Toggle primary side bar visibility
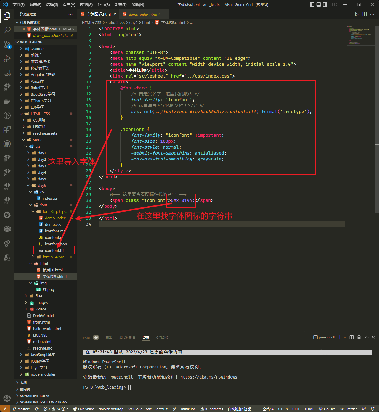Viewport: 379px width, 412px height. pyautogui.click(x=312, y=4)
